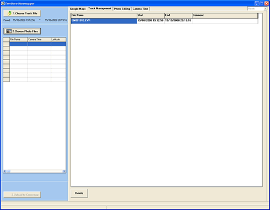Click the left scroll arrow in photo list

[x=5, y=171]
